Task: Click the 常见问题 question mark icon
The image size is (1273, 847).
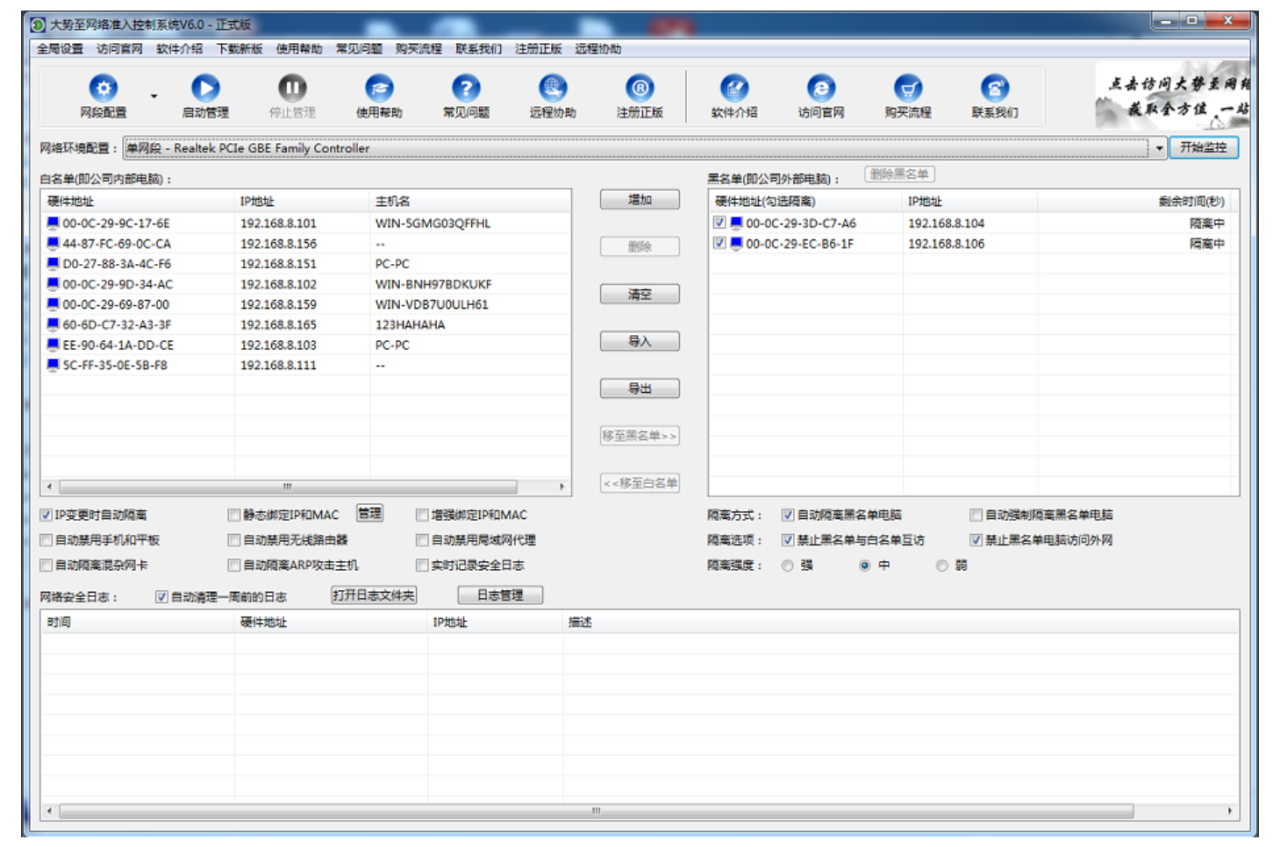Action: pyautogui.click(x=466, y=89)
